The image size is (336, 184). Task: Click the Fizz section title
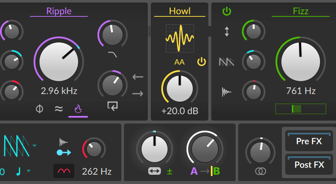point(300,11)
